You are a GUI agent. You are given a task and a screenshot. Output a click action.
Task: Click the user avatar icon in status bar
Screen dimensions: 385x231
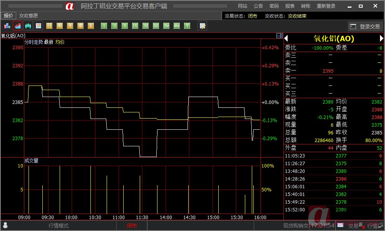(5, 225)
